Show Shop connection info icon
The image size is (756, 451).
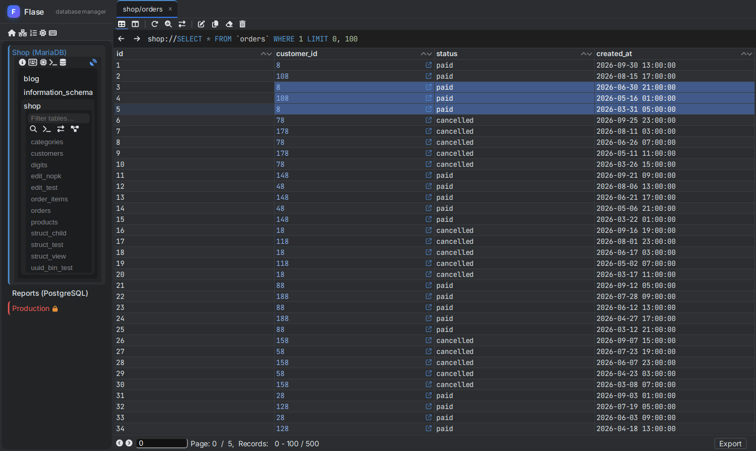coord(22,62)
